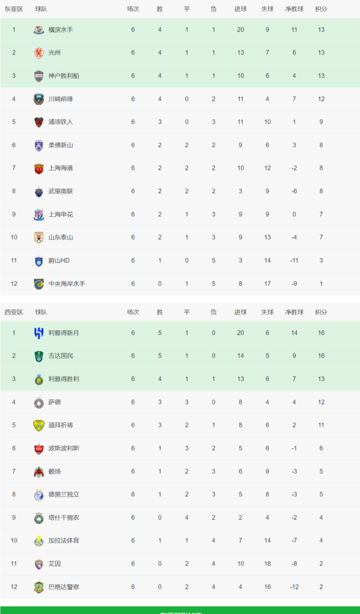Screen dimensions: 360x614
Task: Click the 吉达国民 green badge
Action: point(39,356)
